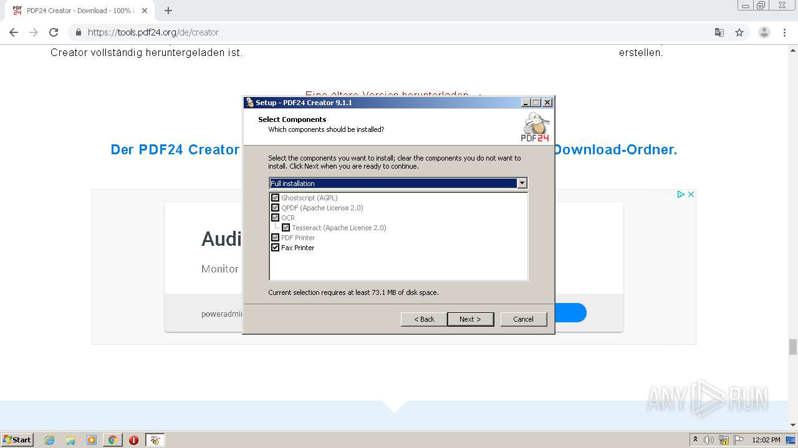Open the Chrome profile avatar
Viewport: 798px width, 448px height.
coord(764,32)
